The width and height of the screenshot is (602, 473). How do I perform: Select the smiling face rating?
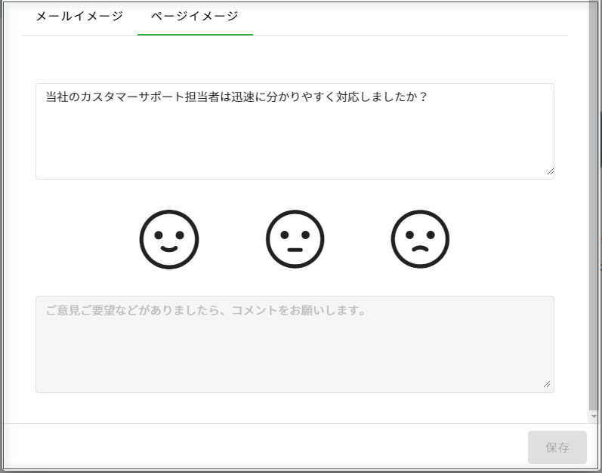[x=169, y=239]
